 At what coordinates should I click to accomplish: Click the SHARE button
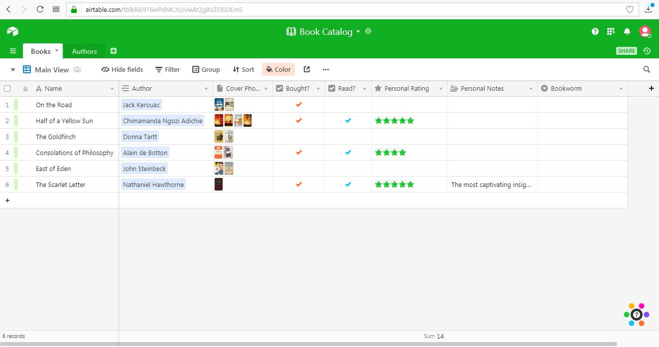coord(627,51)
